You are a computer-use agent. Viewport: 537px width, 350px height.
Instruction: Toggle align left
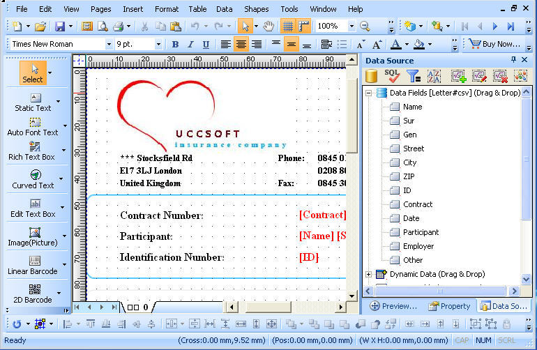pos(225,44)
